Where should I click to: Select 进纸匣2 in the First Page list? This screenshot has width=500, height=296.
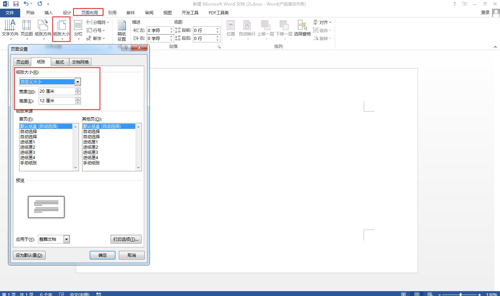pyautogui.click(x=28, y=147)
